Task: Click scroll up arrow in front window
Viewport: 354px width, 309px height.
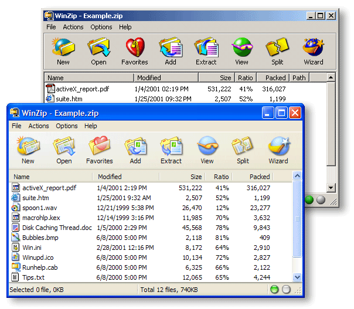Action: tap(297, 176)
